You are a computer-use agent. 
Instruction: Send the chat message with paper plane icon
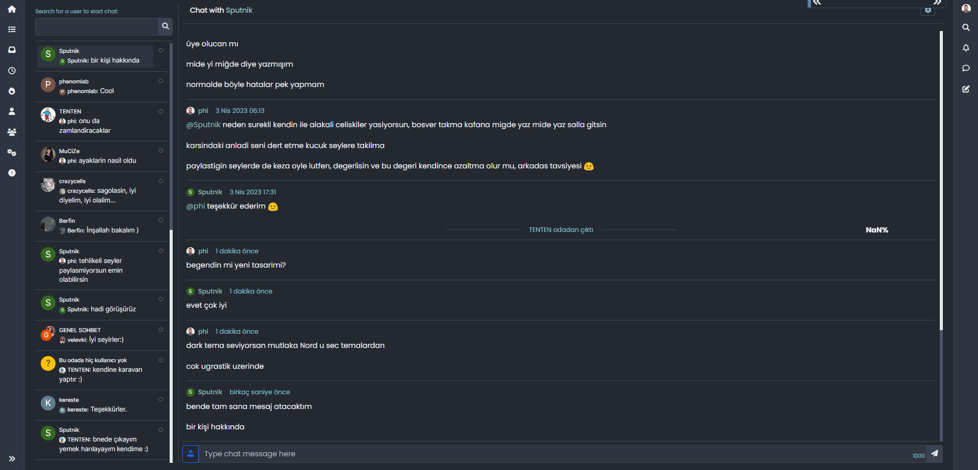935,454
